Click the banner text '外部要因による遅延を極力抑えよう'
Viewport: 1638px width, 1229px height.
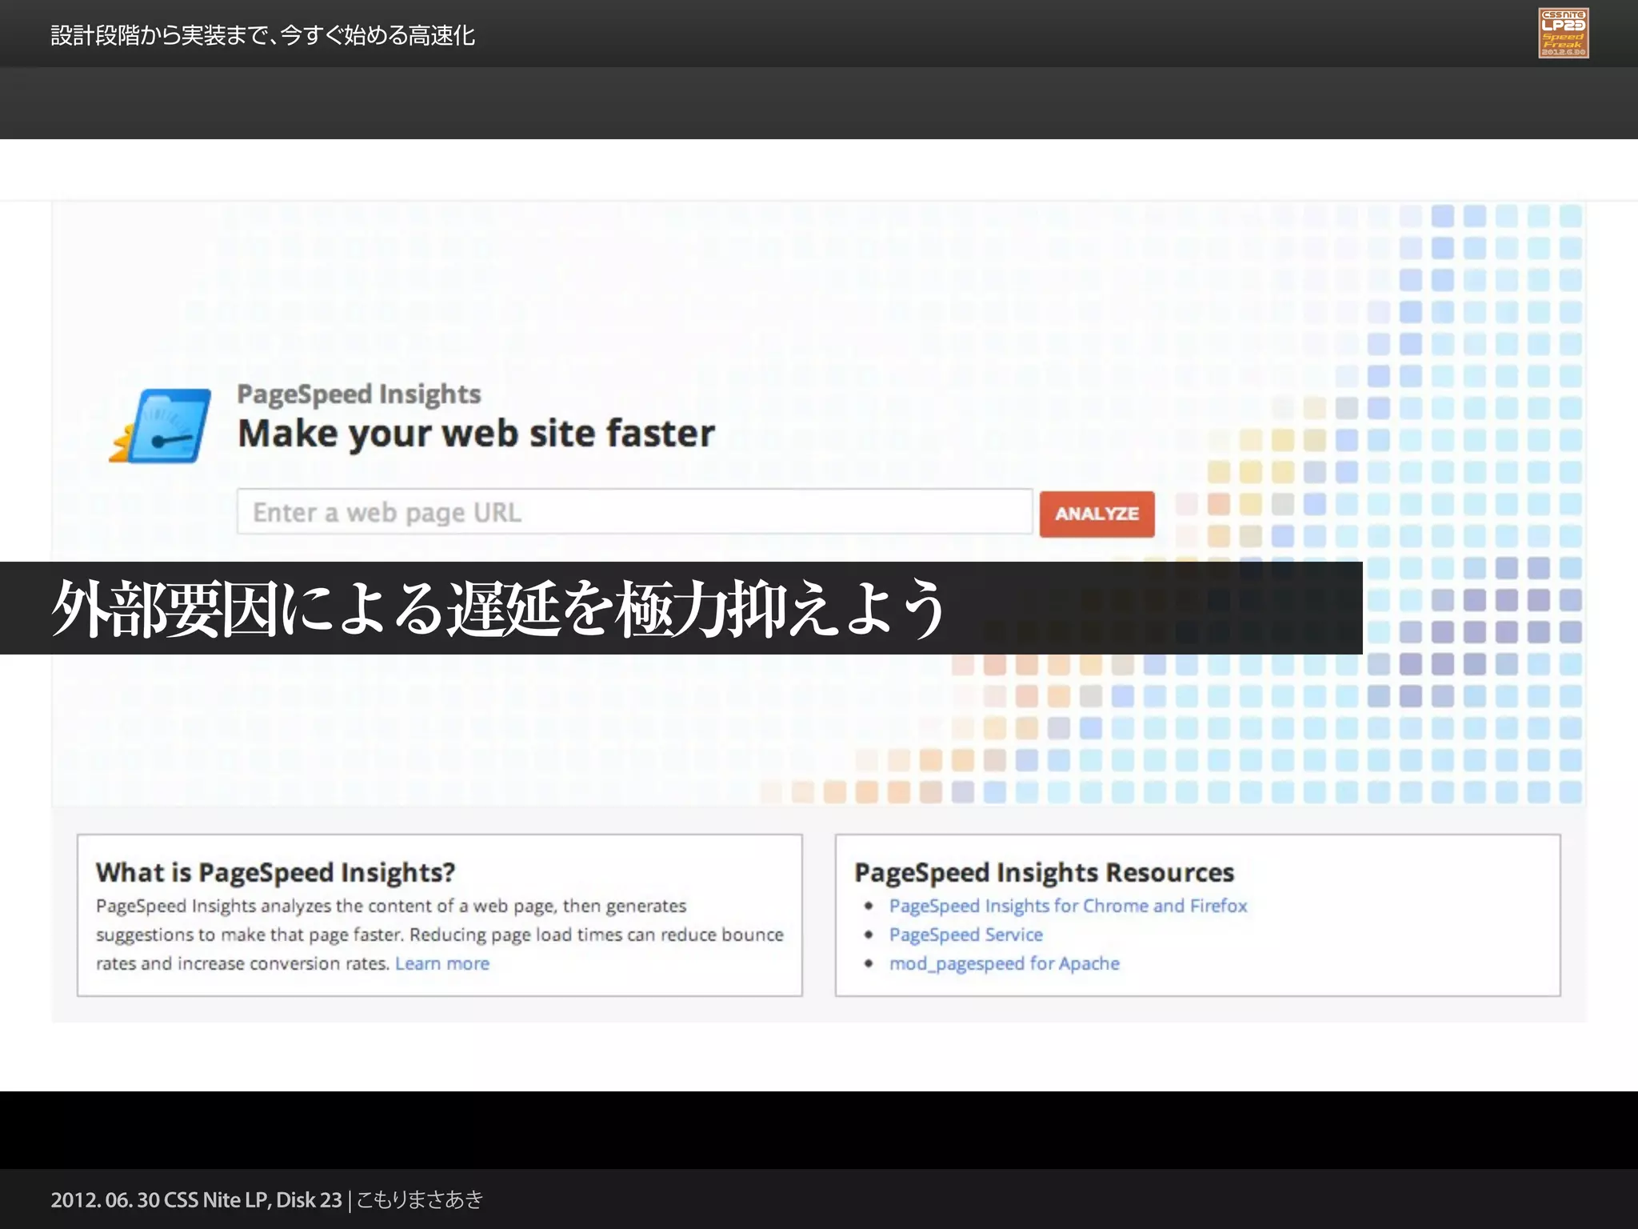tap(499, 608)
